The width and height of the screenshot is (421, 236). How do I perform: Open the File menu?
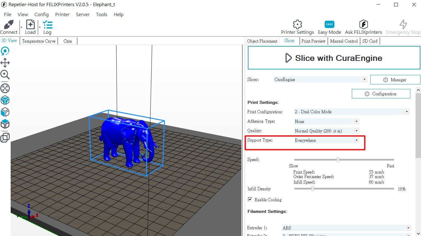tap(8, 15)
